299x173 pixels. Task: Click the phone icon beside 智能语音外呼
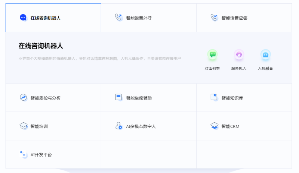(118, 18)
